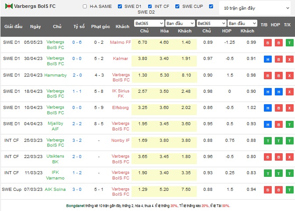Enable the H-A SAME checkbox
Screen dimensions: 295x211
85,7
